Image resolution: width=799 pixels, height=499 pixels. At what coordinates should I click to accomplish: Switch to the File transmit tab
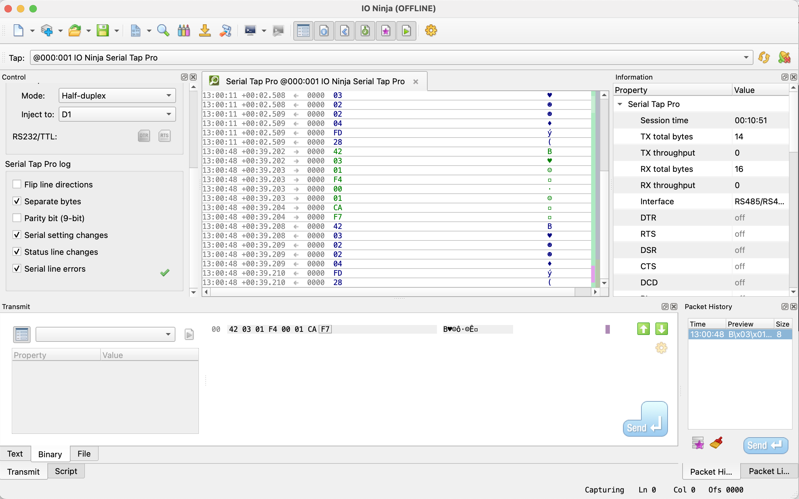pyautogui.click(x=84, y=454)
